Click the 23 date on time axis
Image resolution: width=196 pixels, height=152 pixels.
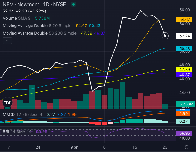coord(165,147)
